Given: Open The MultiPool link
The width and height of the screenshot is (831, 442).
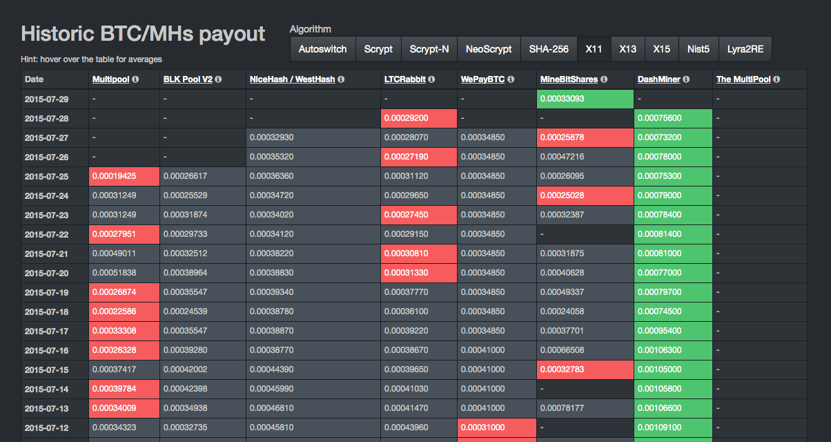Looking at the screenshot, I should 743,79.
